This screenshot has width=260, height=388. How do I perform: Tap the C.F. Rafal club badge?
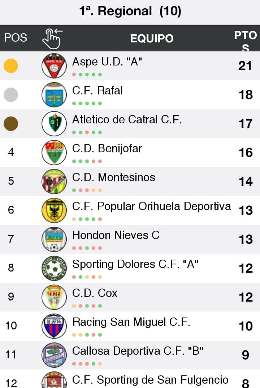coord(54,94)
